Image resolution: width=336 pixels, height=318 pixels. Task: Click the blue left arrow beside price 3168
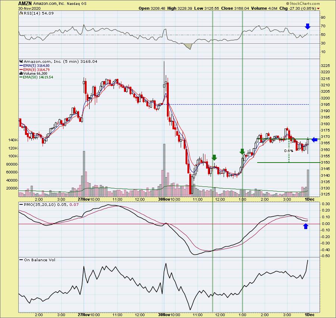pyautogui.click(x=314, y=139)
